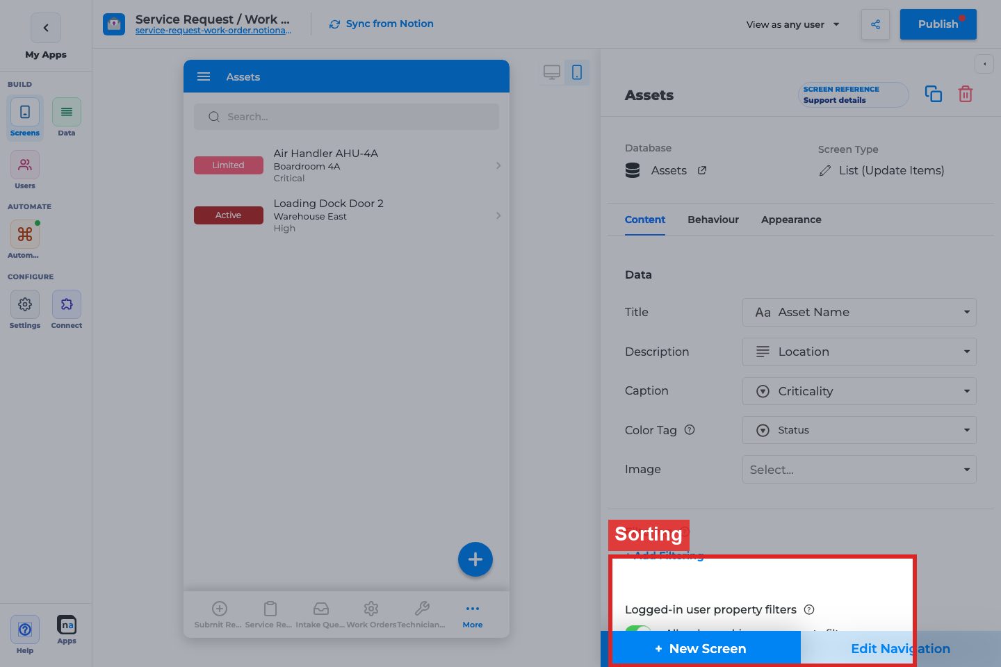Open the Settings section
The height and width of the screenshot is (667, 1001).
(25, 311)
